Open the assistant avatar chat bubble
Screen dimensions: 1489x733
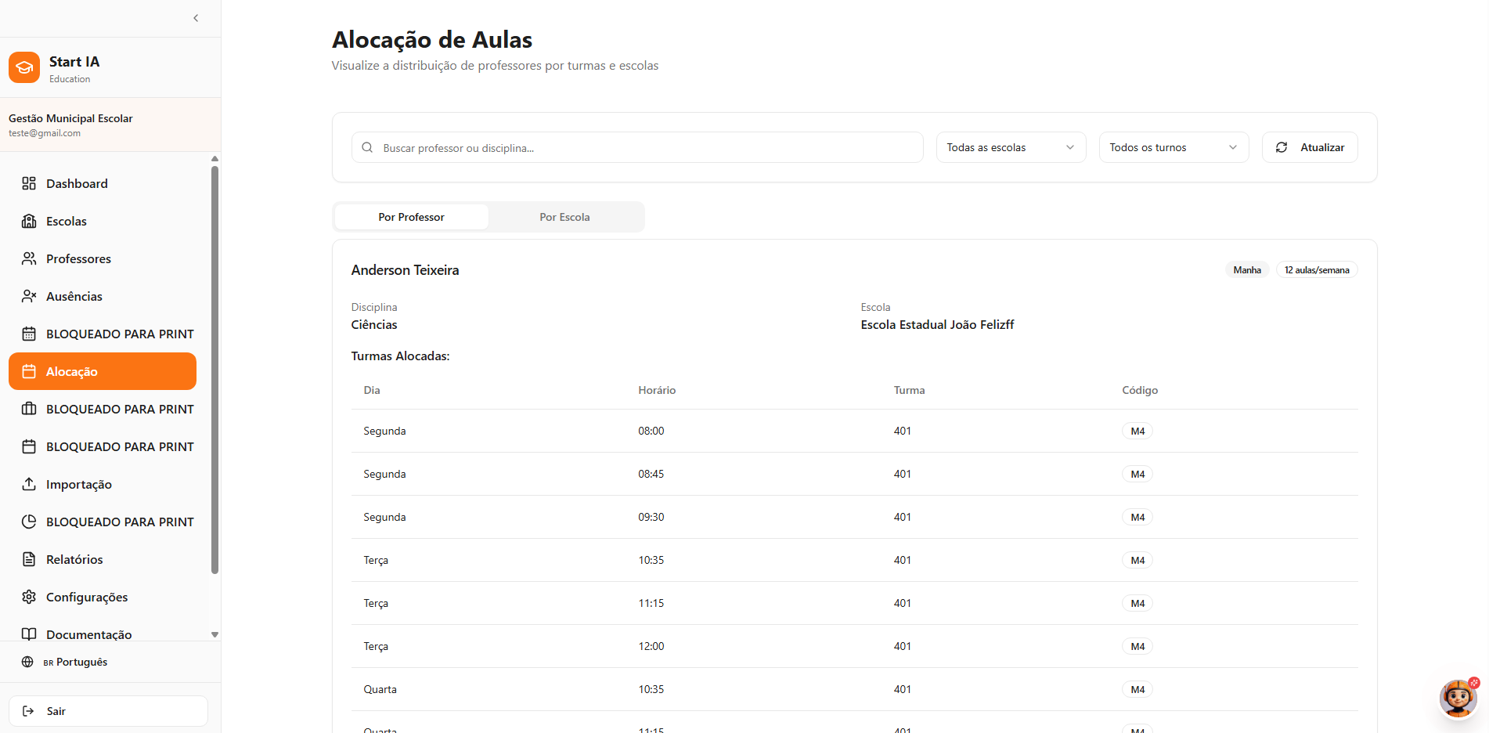coord(1458,698)
